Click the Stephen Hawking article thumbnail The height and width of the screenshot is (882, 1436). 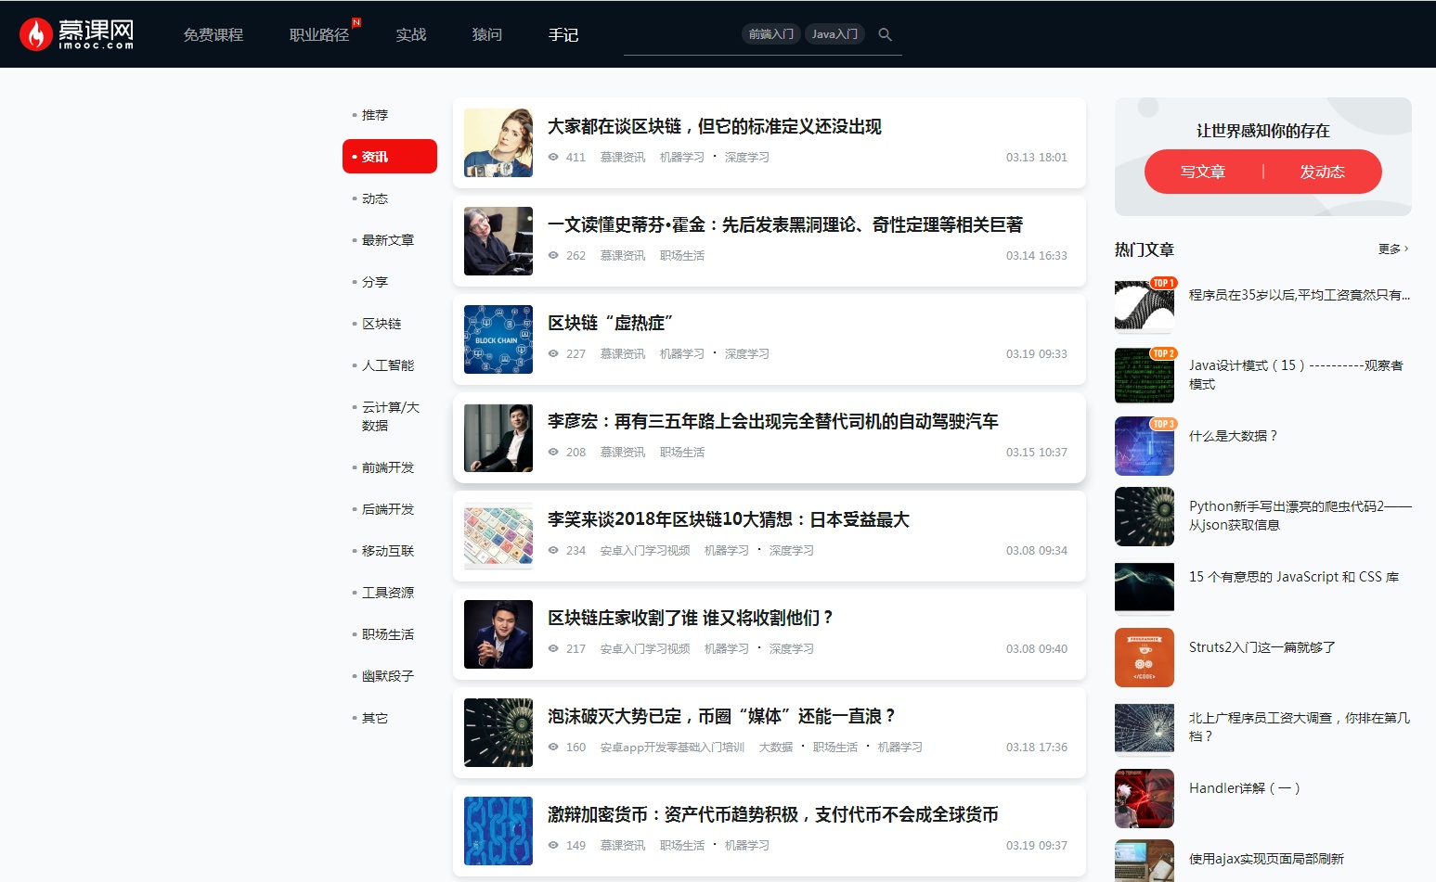(498, 241)
